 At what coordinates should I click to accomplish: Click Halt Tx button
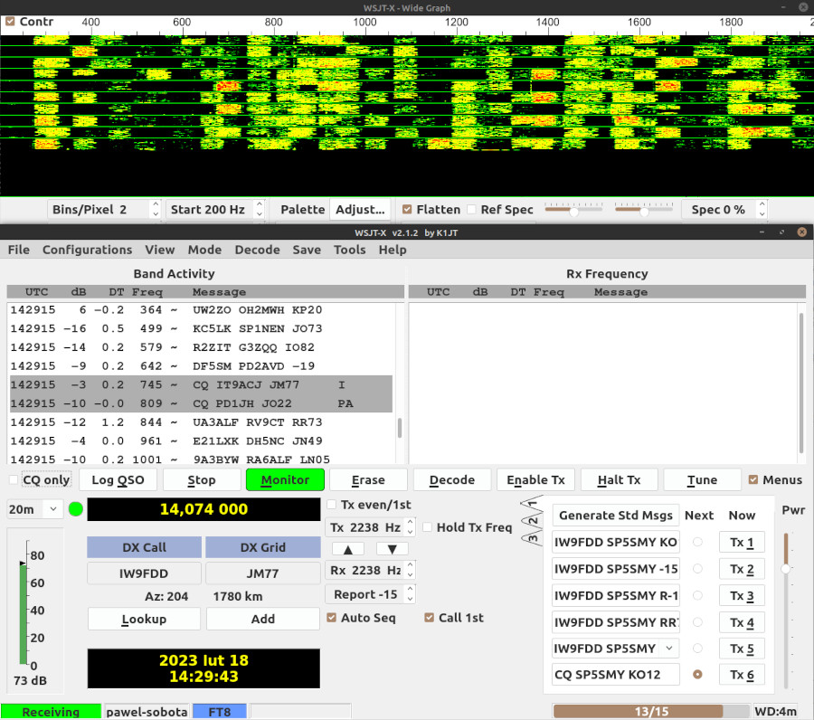[x=619, y=479]
